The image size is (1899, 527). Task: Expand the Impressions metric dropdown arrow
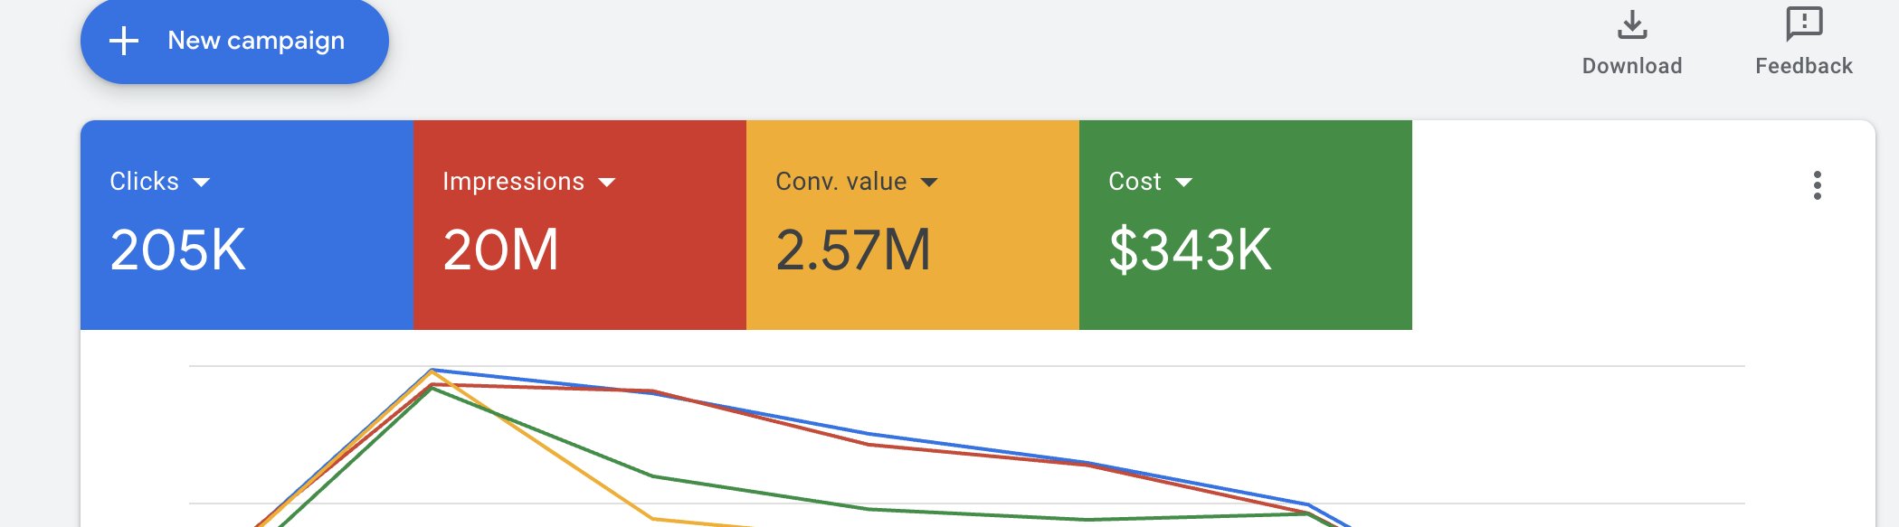pyautogui.click(x=607, y=183)
